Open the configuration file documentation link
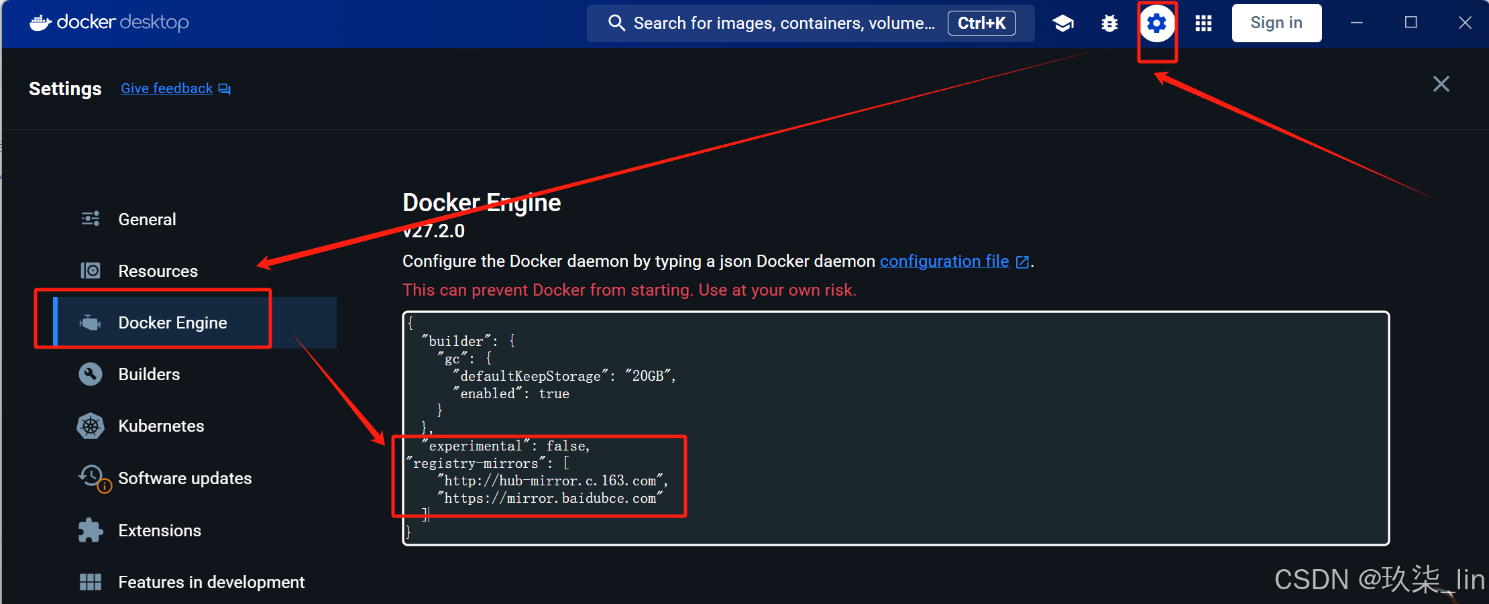 click(944, 261)
